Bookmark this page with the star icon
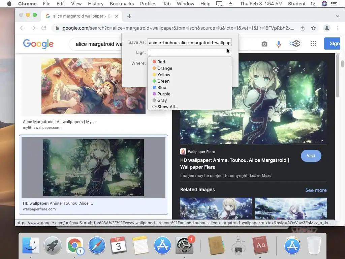 tap(313, 28)
